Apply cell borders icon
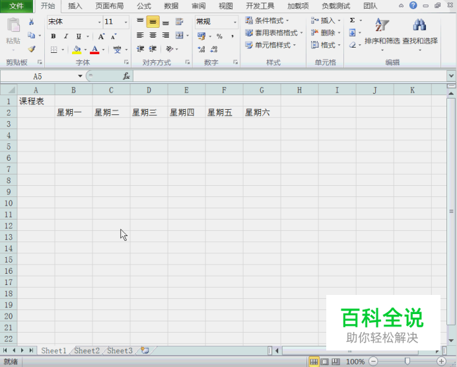 point(54,50)
